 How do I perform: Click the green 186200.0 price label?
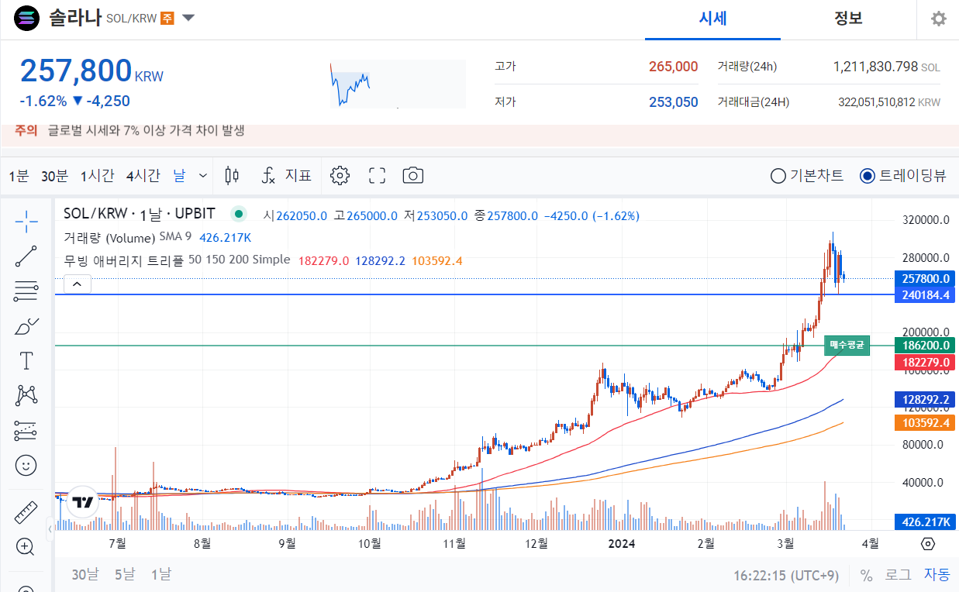pos(925,346)
